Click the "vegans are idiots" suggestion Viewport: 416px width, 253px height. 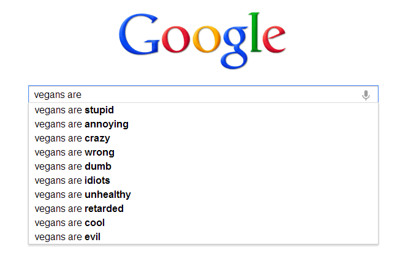[203, 180]
